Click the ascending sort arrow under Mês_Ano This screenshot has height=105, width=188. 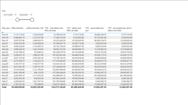pyautogui.click(x=3, y=32)
